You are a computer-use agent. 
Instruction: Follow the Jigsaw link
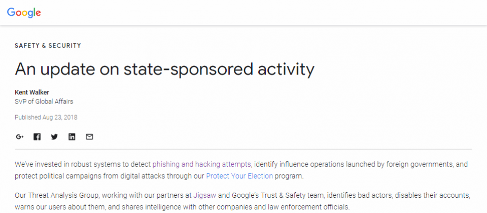coord(204,196)
